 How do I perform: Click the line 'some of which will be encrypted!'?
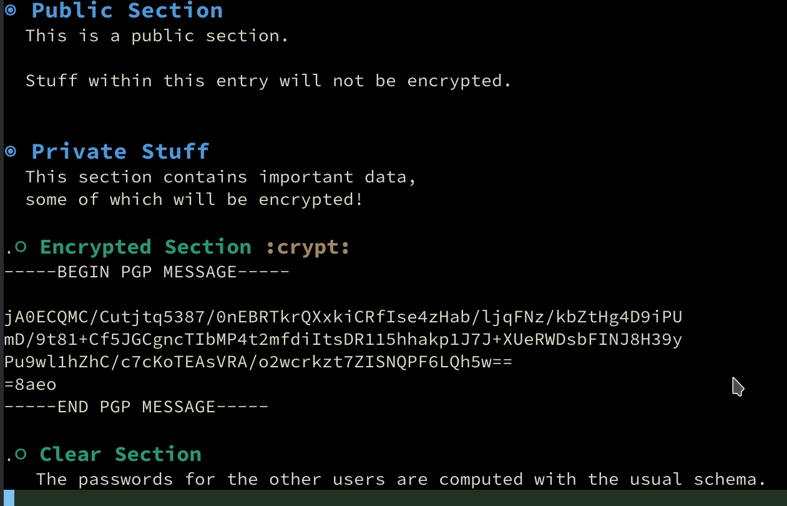tap(194, 200)
